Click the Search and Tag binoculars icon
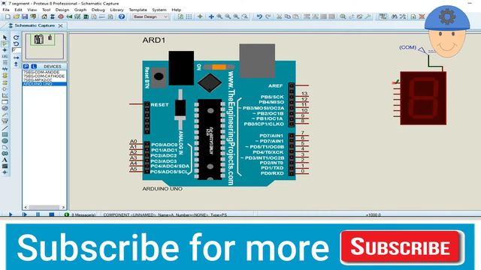481x270 pixels. [395, 16]
